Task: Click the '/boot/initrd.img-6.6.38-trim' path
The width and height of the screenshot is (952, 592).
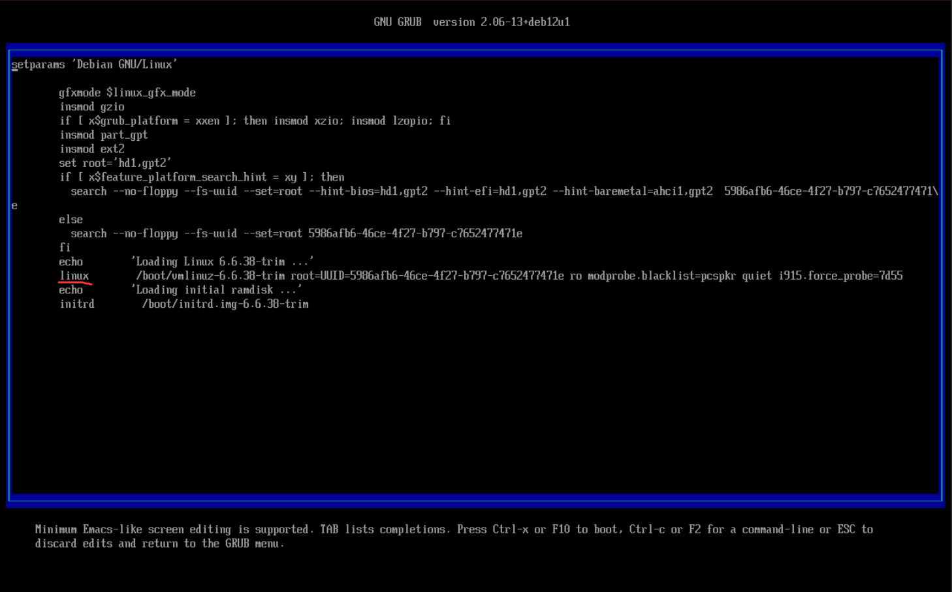Action: click(x=225, y=304)
